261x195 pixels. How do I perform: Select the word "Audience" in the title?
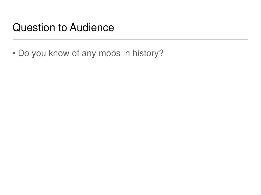[x=92, y=27]
